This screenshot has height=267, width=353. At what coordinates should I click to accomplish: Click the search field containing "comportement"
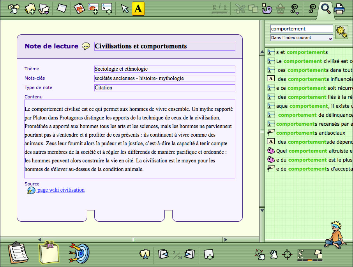301,28
